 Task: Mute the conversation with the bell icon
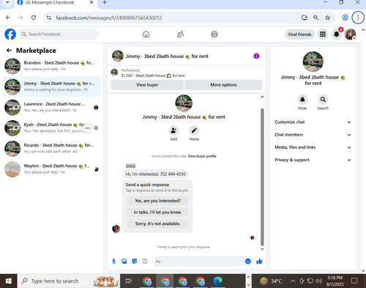pos(302,100)
